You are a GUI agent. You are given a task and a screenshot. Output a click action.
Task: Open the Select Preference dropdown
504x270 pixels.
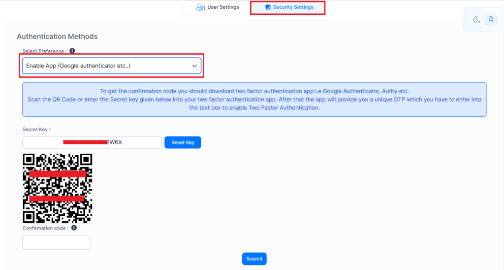112,66
